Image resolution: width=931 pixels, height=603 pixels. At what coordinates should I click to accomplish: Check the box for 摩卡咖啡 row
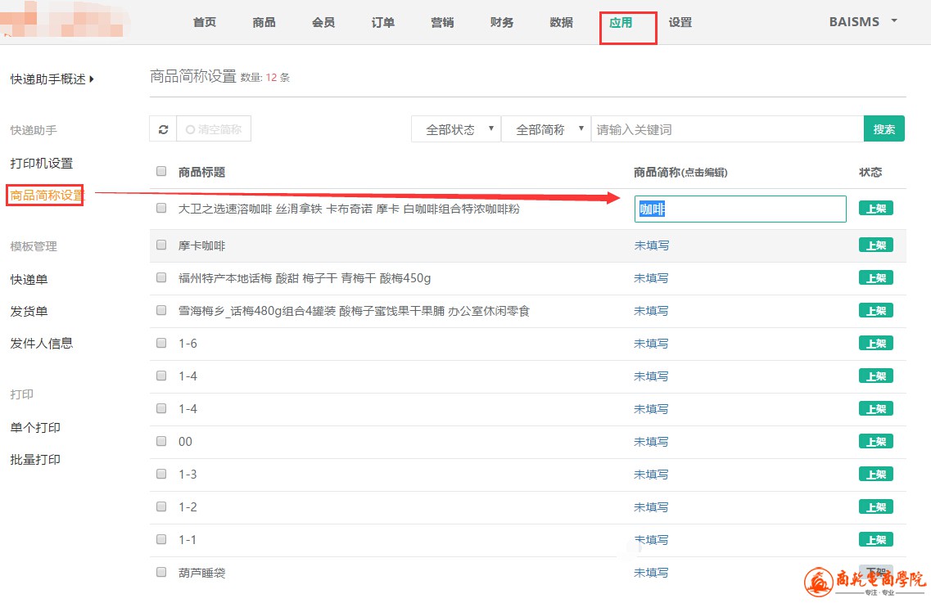161,245
